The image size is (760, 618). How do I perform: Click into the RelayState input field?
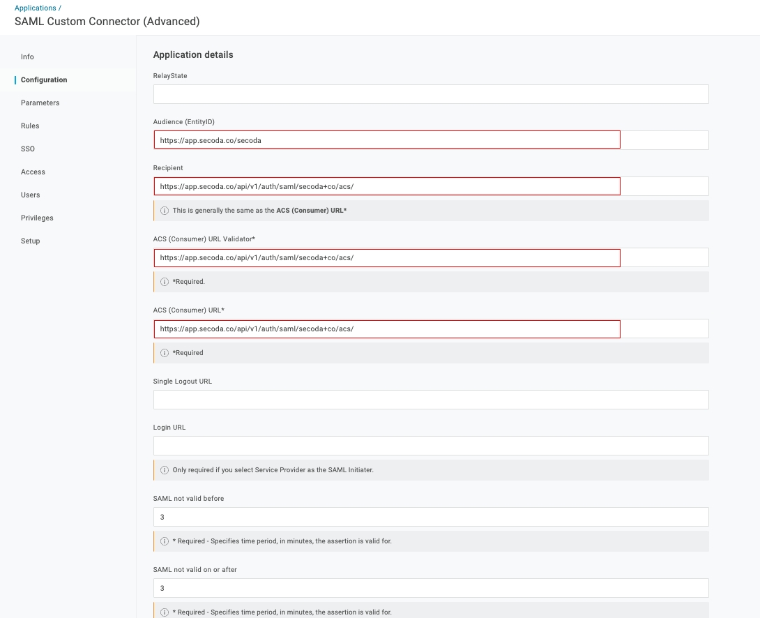430,94
